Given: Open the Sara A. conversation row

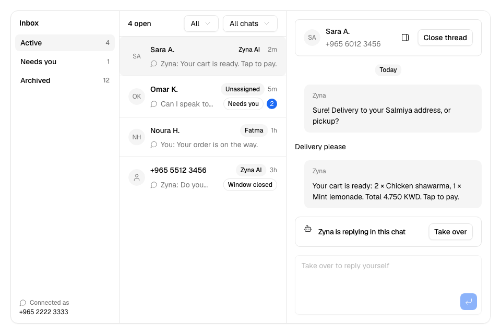Looking at the screenshot, I should tap(202, 56).
